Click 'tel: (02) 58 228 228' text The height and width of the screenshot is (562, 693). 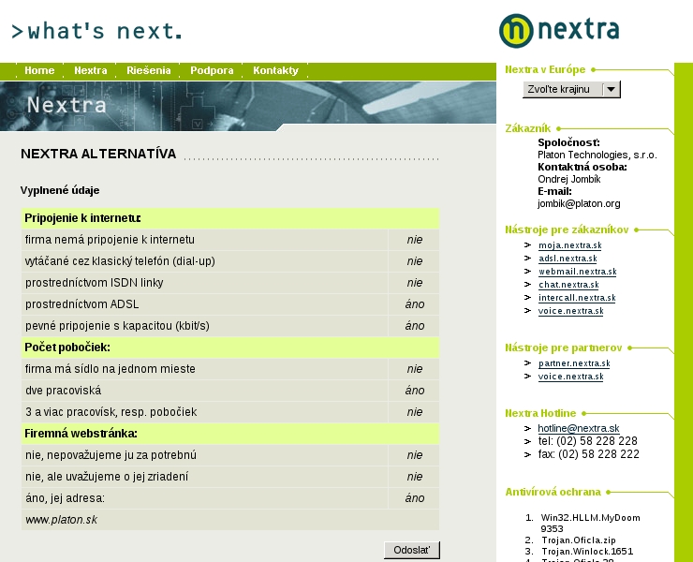pyautogui.click(x=588, y=441)
